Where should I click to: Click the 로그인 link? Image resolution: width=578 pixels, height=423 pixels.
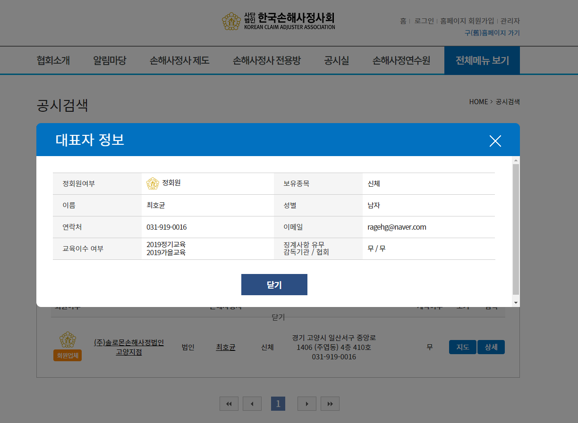coord(424,21)
